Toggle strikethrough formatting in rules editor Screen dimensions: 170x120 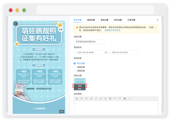point(105,99)
